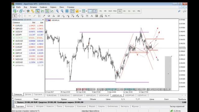
Task: Click the yellow pencil icon in top toolbar
Action: coord(77,11)
